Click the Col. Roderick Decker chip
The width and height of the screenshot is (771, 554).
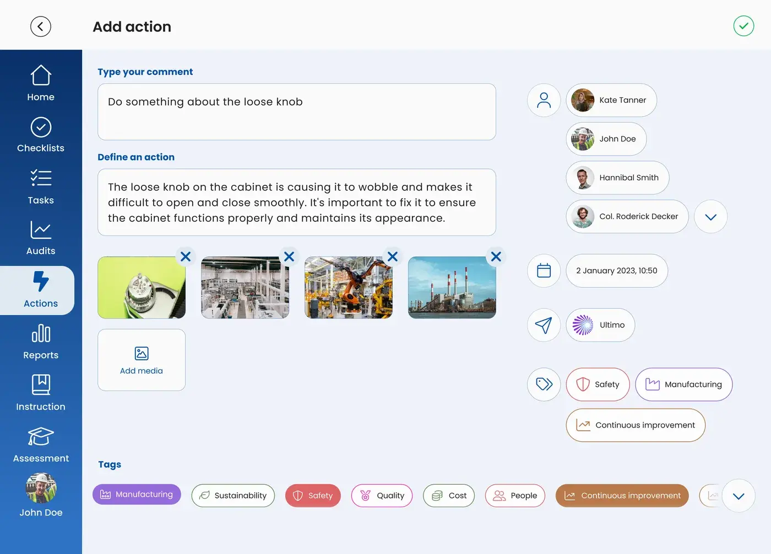pos(627,217)
